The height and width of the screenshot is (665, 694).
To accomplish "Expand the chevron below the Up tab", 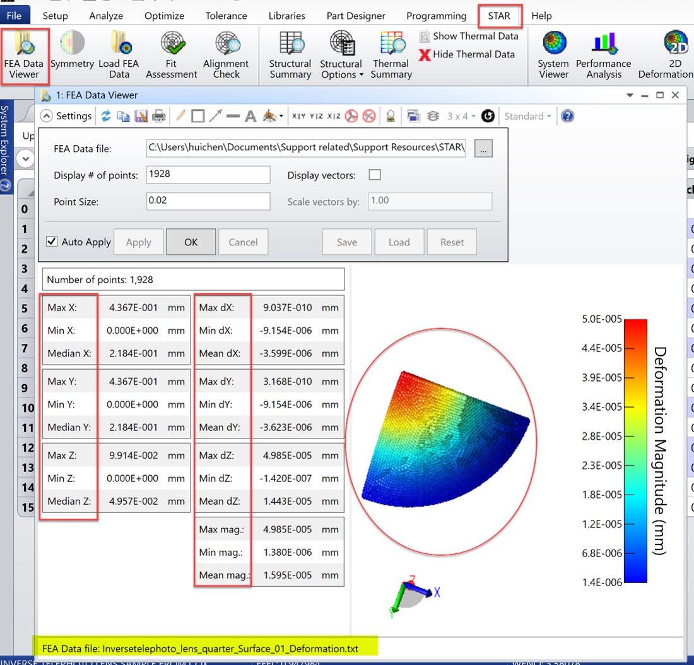I will pyautogui.click(x=26, y=158).
